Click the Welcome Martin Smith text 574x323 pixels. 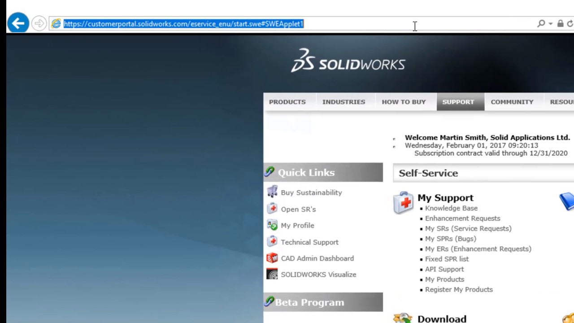[487, 138]
